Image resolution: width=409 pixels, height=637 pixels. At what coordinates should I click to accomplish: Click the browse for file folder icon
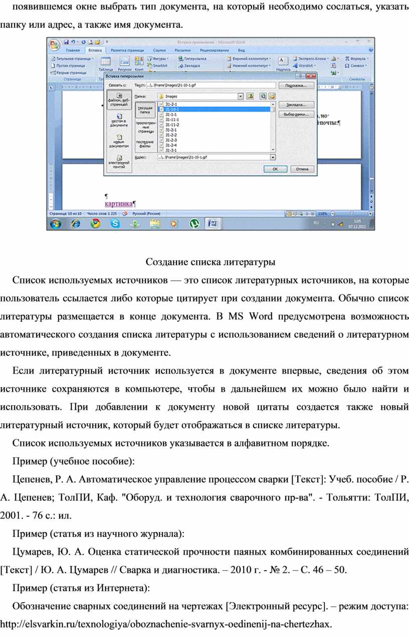tap(272, 95)
